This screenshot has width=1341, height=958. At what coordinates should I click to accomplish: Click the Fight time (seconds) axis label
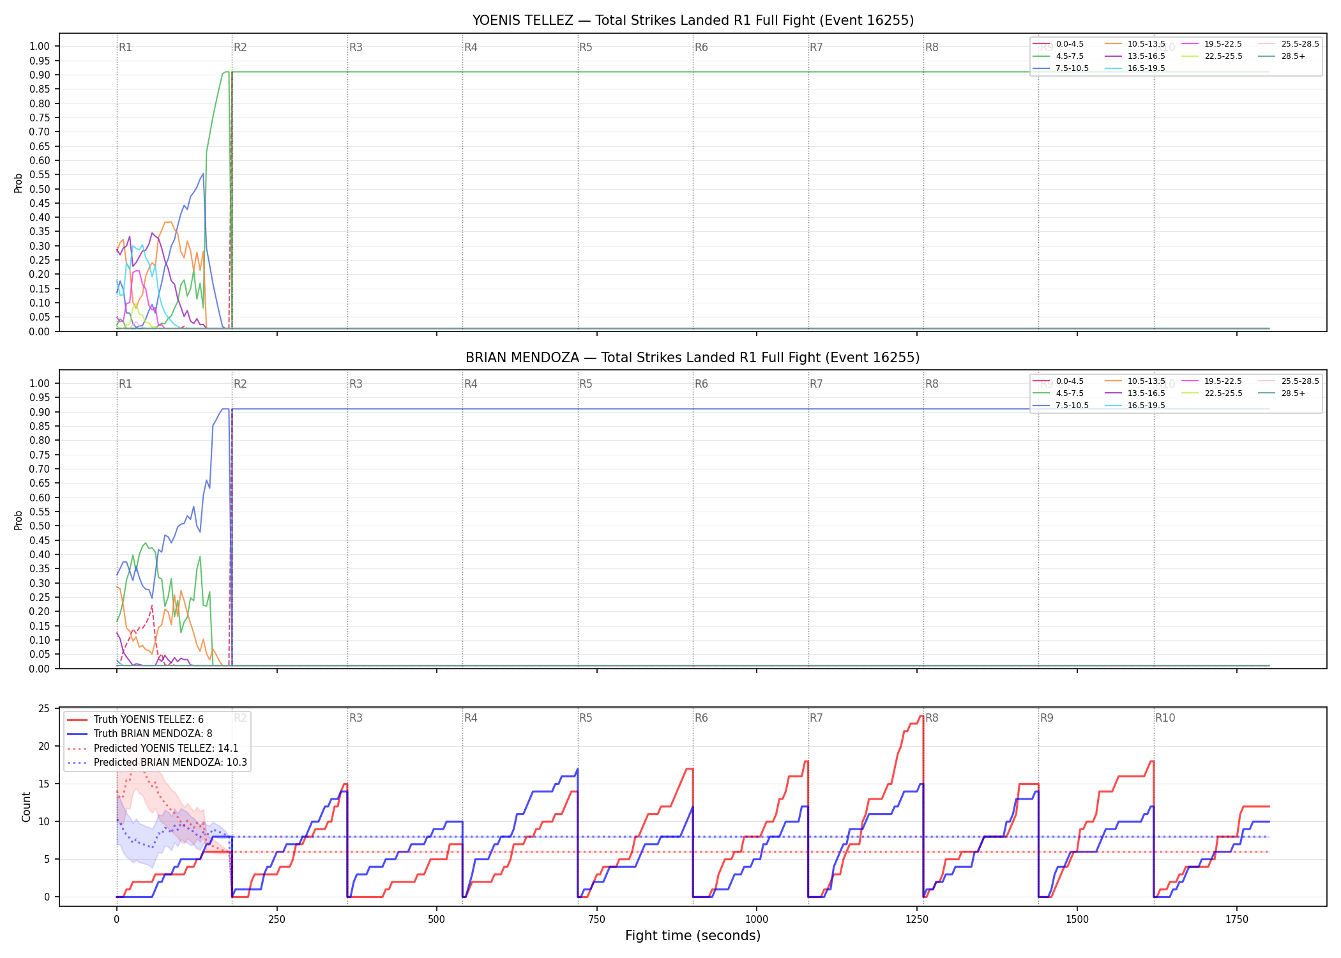[693, 936]
